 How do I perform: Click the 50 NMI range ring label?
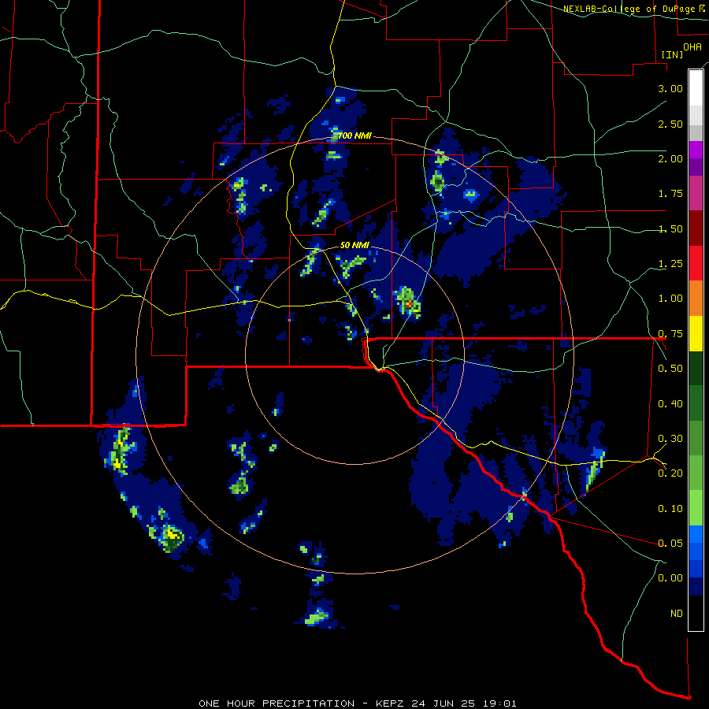354,245
